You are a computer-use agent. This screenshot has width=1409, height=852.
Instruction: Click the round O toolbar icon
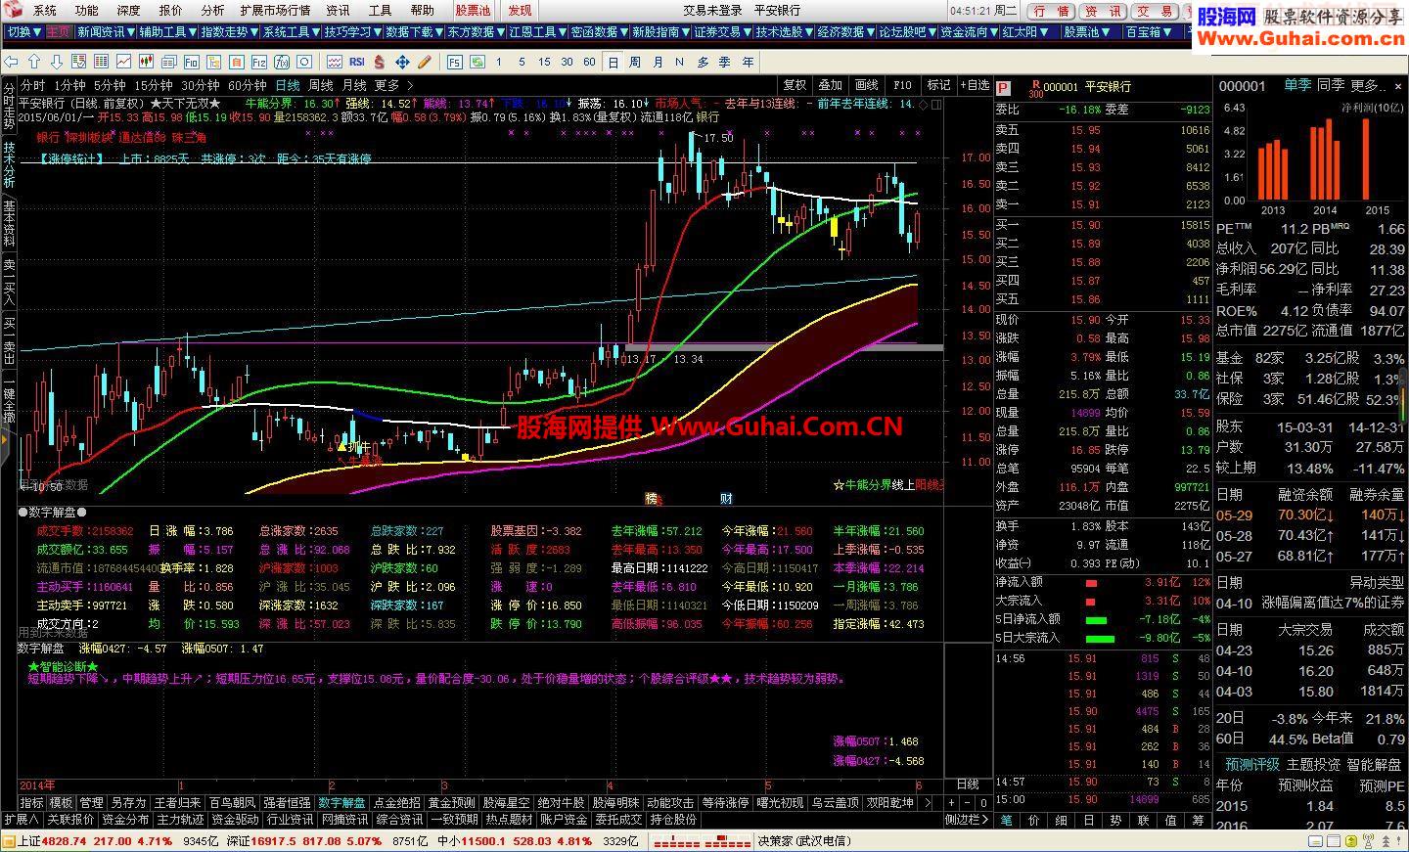pyautogui.click(x=304, y=62)
